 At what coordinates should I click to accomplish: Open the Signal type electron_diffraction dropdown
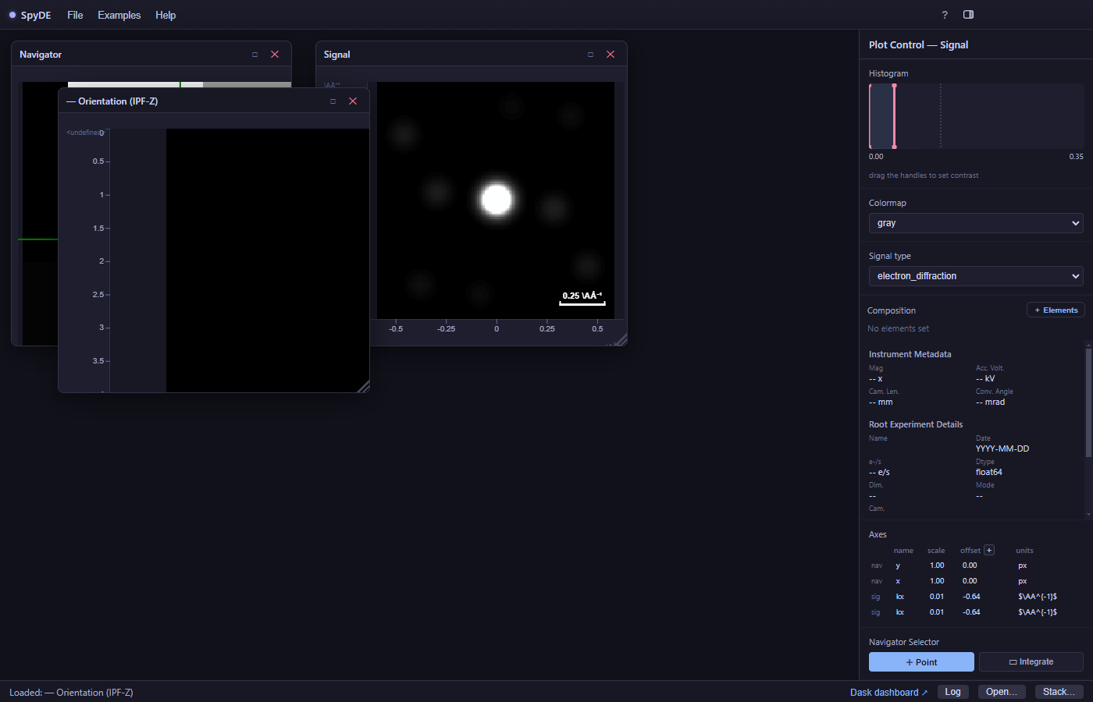976,276
